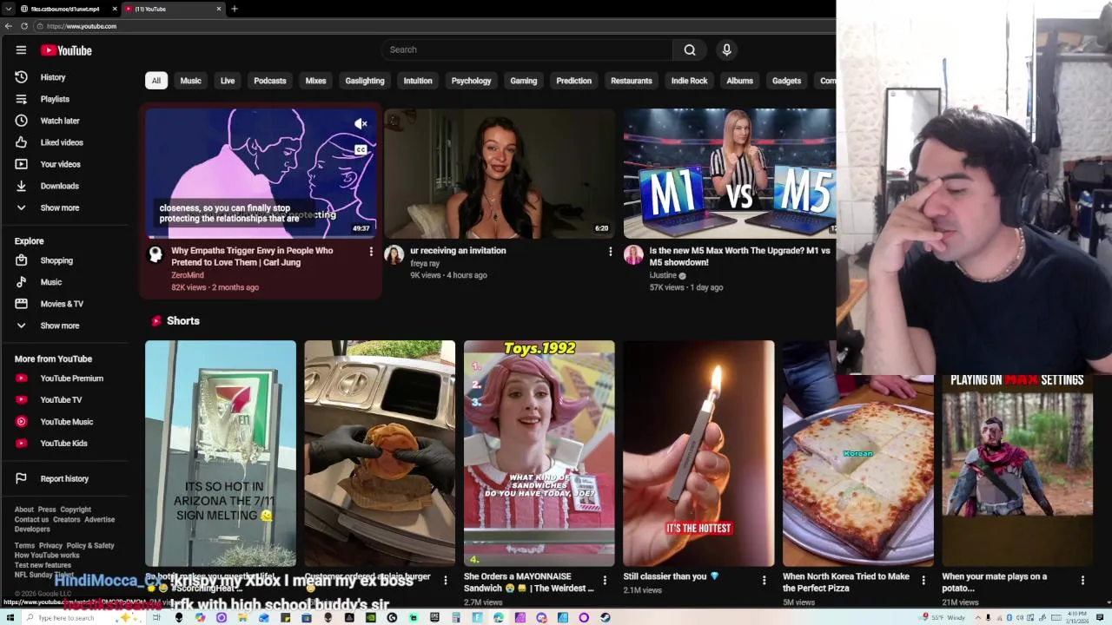Select the Gadgets filter chip
Viewport: 1112px width, 625px height.
786,81
